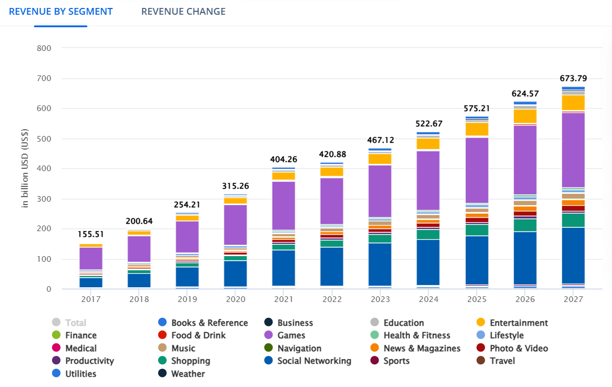
Task: Select the Revenue by Segment tab
Action: (61, 11)
